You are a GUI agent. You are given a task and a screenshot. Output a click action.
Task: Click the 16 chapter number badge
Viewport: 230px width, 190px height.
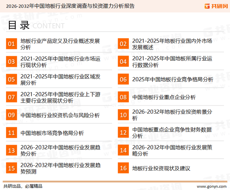point(123,168)
